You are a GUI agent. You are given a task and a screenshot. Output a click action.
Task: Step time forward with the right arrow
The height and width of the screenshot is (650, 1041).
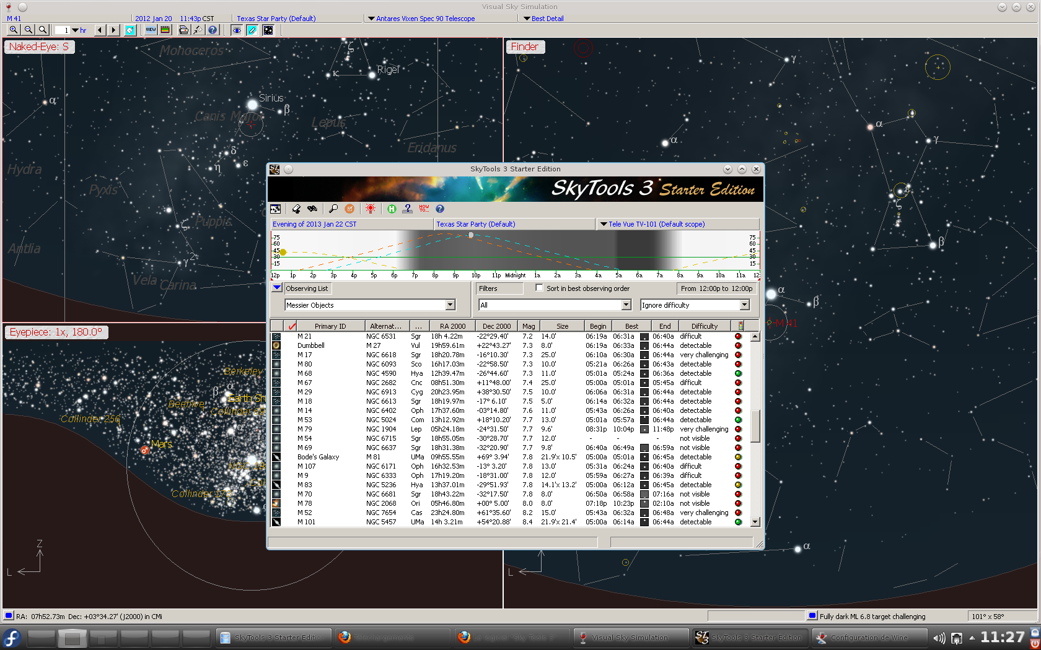coord(113,30)
